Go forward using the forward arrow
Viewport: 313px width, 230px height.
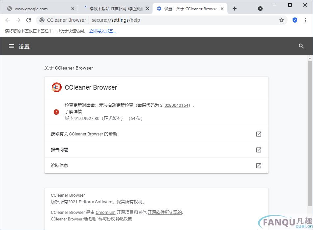coord(18,20)
